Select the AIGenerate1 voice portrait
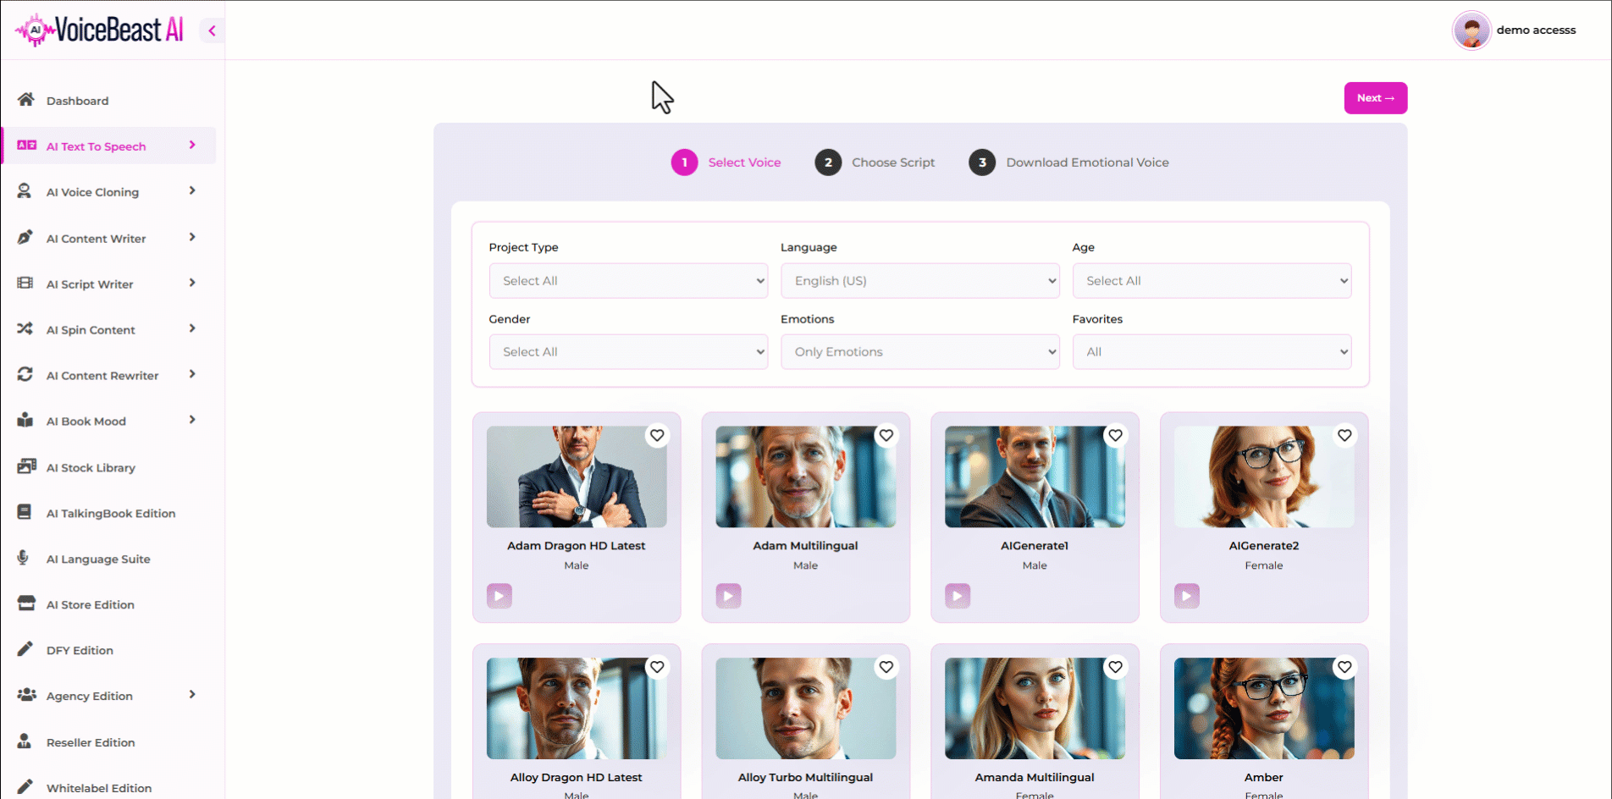This screenshot has height=799, width=1612. point(1035,477)
